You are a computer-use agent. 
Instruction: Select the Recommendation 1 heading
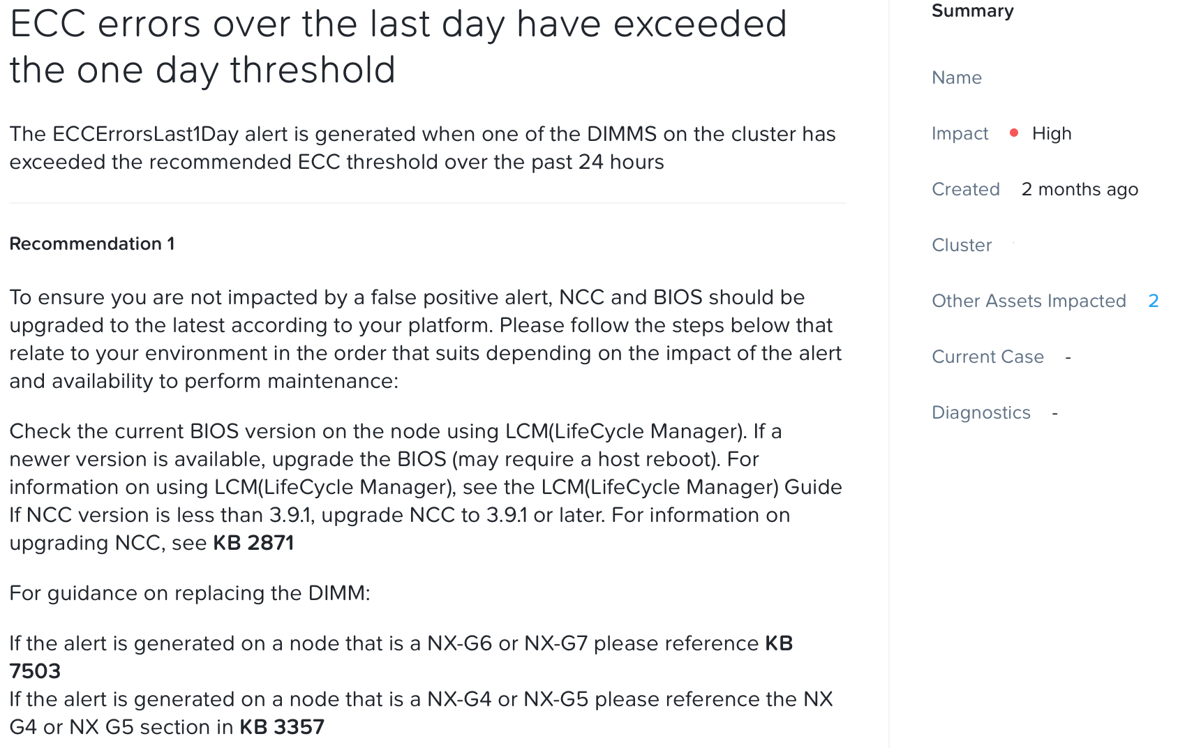point(91,244)
